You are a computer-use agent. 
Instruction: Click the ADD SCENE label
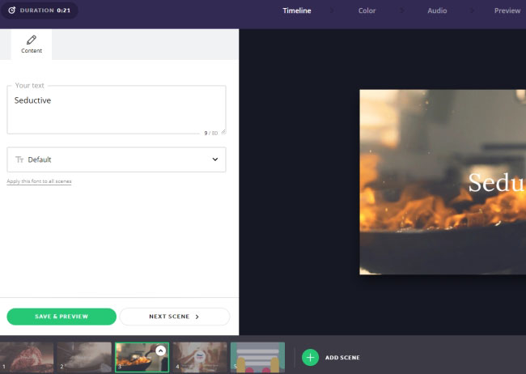pos(342,358)
